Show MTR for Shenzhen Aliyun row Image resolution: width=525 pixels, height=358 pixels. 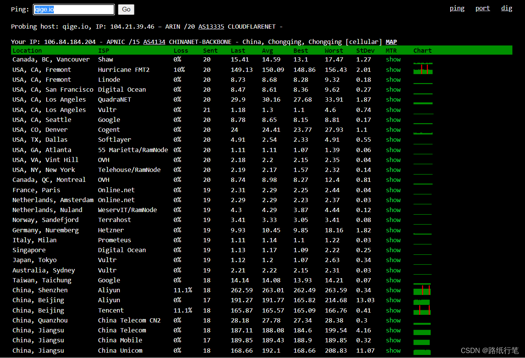coord(393,290)
